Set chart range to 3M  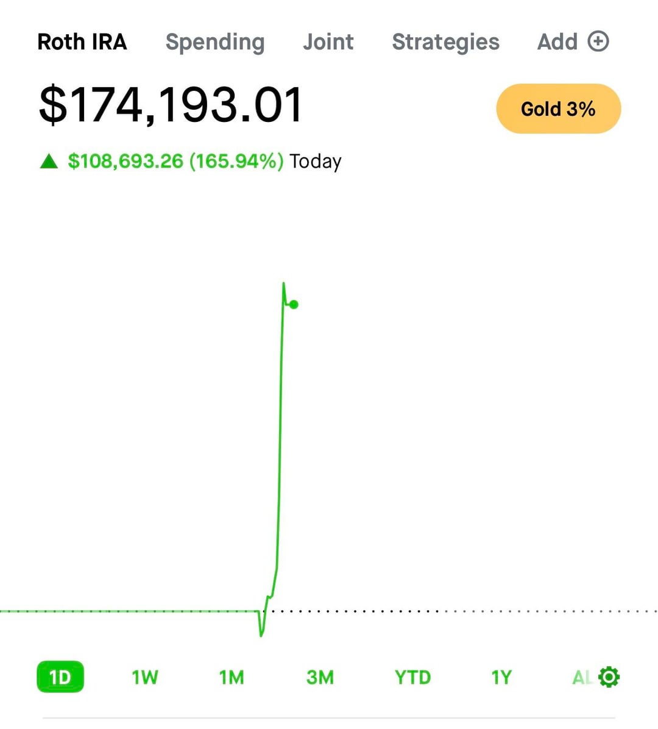click(x=320, y=677)
